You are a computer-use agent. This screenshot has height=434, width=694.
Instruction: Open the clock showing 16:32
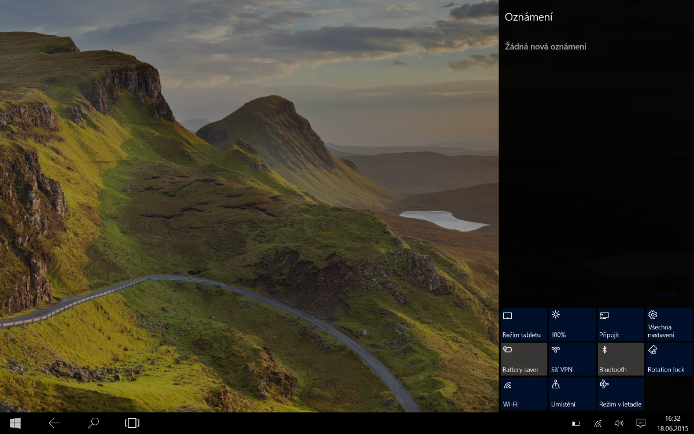tap(673, 423)
